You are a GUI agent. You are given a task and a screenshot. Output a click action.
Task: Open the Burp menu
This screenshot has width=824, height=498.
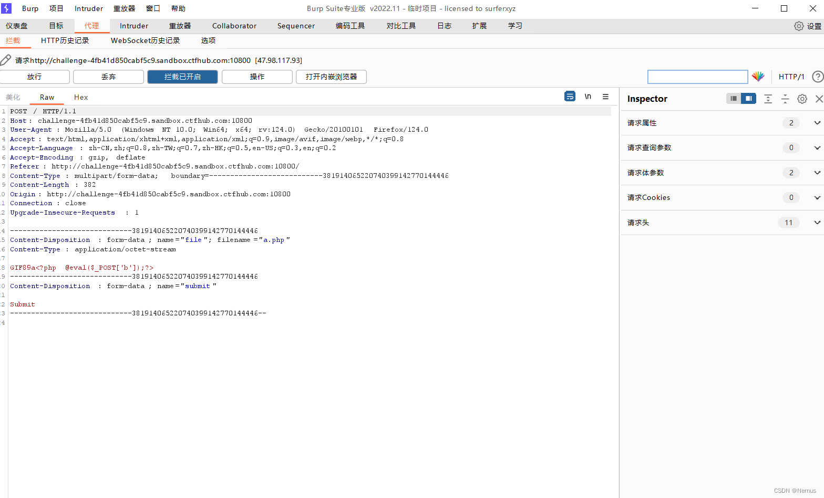point(30,8)
